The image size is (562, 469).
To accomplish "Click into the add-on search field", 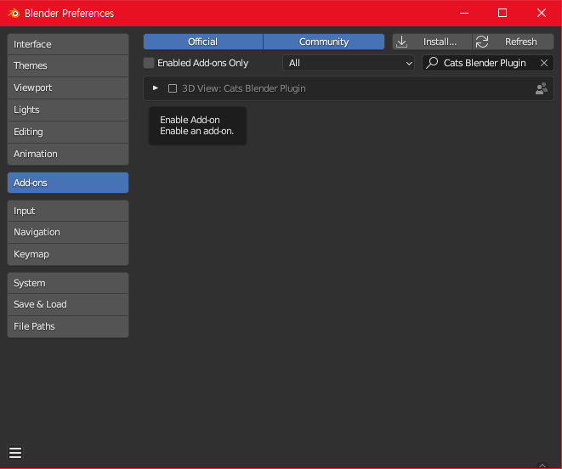I will pos(488,63).
